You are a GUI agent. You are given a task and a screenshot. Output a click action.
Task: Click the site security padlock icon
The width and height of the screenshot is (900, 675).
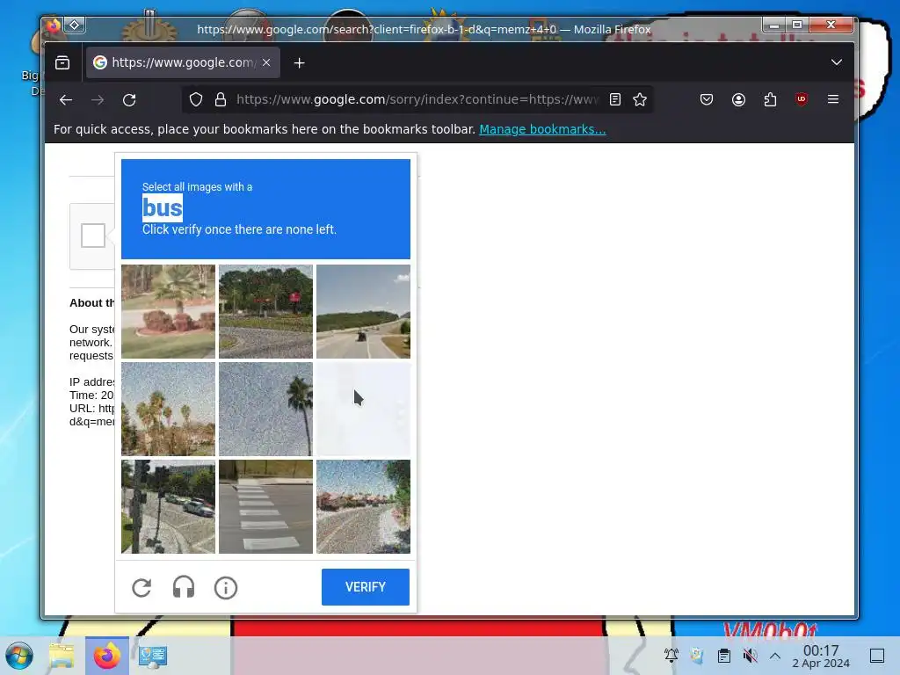[x=221, y=99]
